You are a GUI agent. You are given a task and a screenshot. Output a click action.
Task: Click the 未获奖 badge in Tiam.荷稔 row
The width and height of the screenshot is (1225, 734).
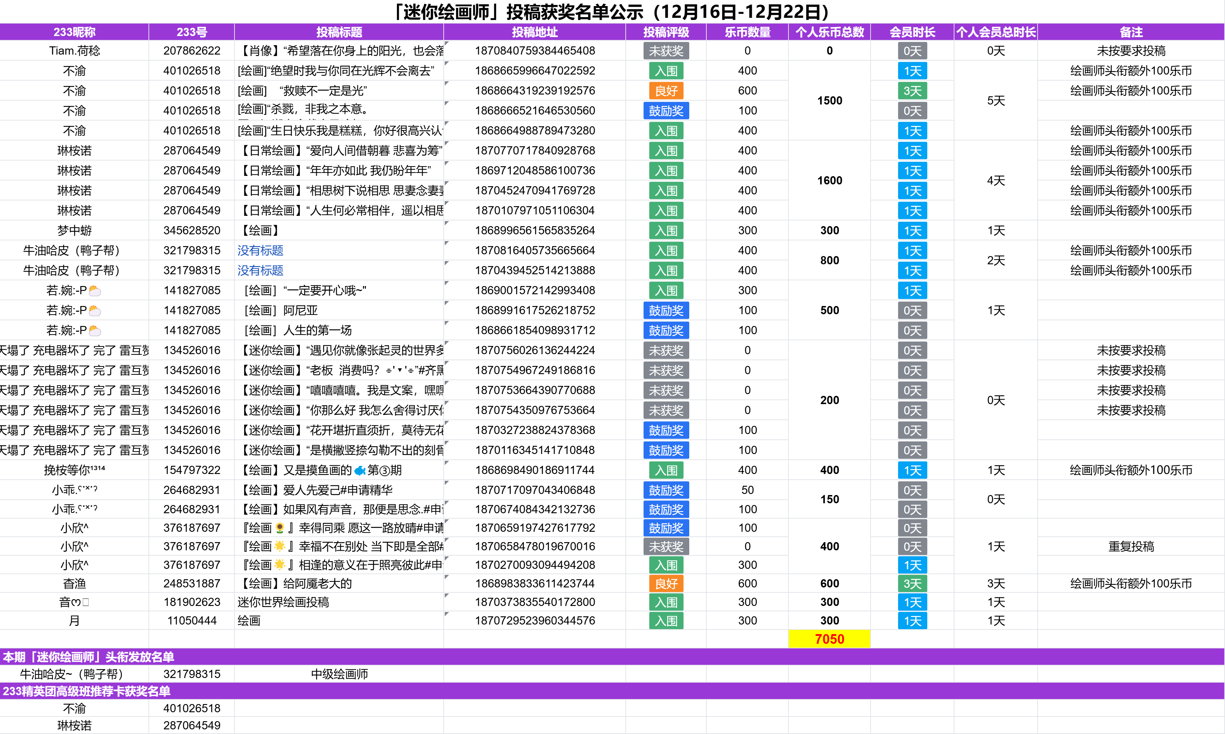click(x=666, y=51)
